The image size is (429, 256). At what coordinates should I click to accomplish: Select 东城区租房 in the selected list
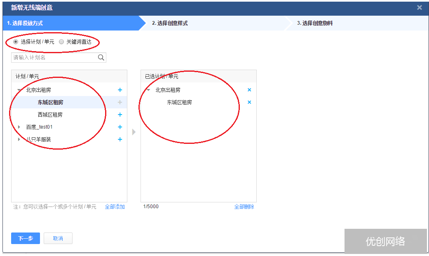tap(180, 102)
